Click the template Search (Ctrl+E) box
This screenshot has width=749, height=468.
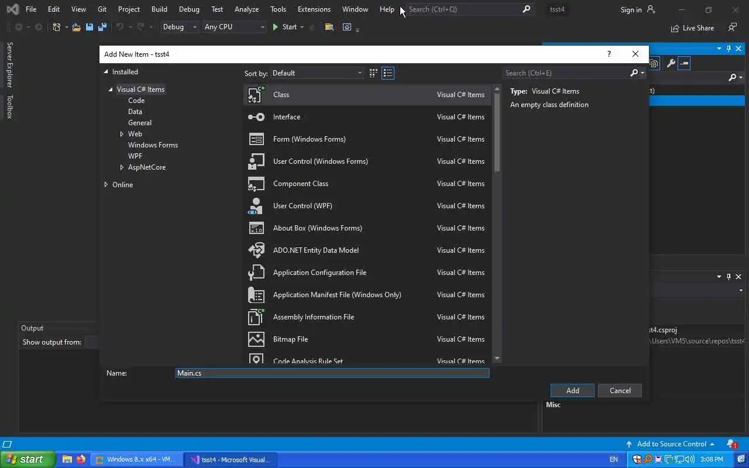pyautogui.click(x=566, y=73)
